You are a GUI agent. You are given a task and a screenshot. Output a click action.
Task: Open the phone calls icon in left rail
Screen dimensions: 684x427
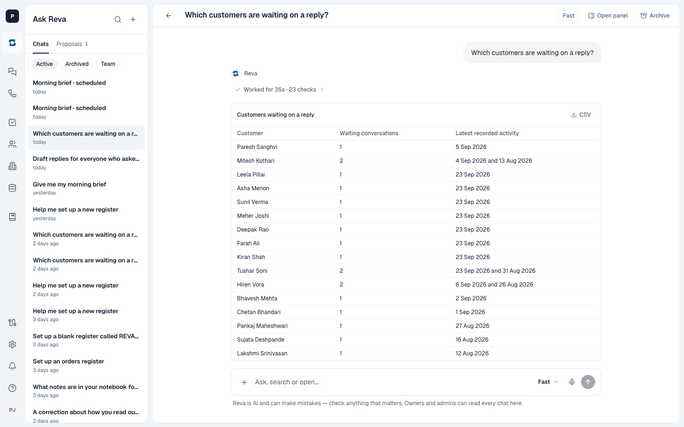pos(12,93)
